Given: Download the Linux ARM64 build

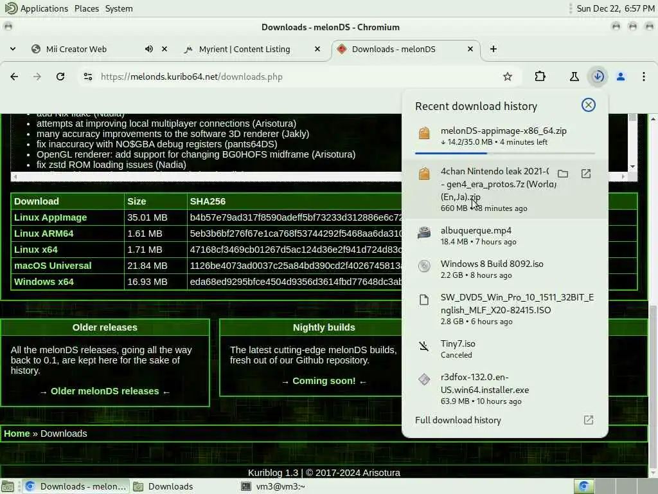Looking at the screenshot, I should (44, 233).
